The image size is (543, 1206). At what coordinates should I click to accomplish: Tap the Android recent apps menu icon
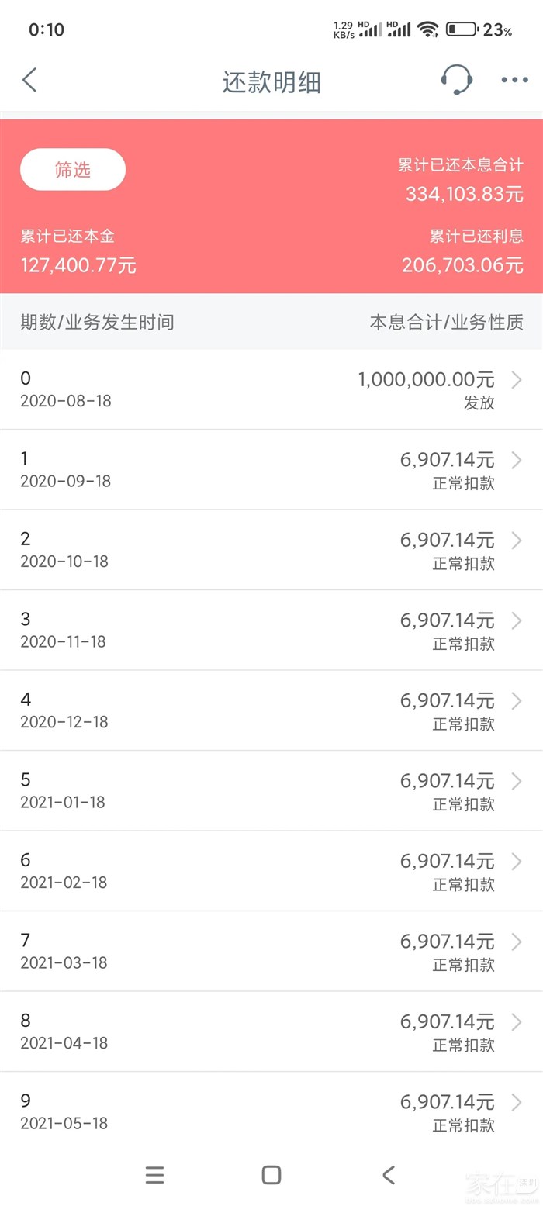coord(154,1175)
